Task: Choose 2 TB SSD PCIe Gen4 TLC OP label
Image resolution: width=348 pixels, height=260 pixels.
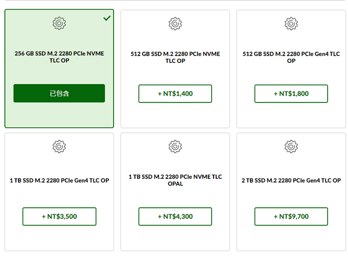Action: point(291,180)
